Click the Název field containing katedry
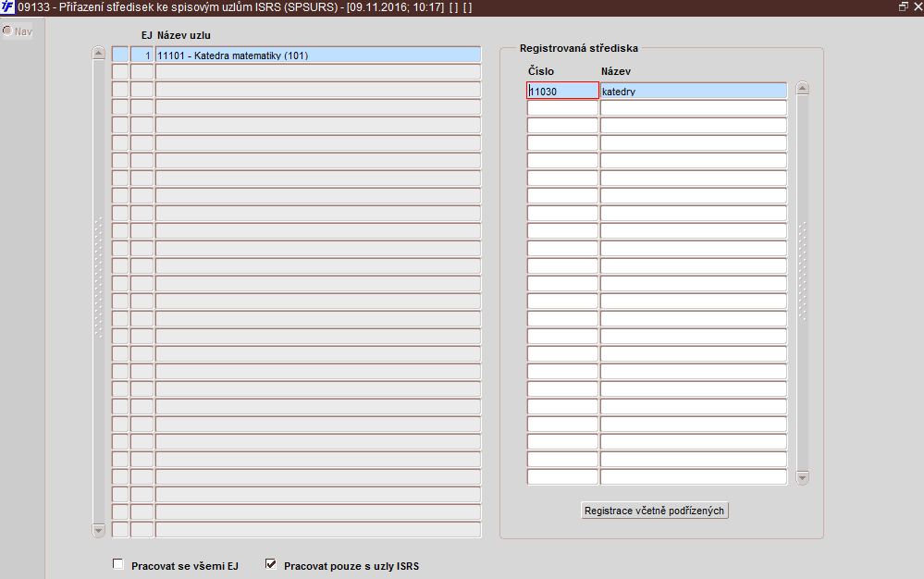The height and width of the screenshot is (579, 924). coord(694,91)
